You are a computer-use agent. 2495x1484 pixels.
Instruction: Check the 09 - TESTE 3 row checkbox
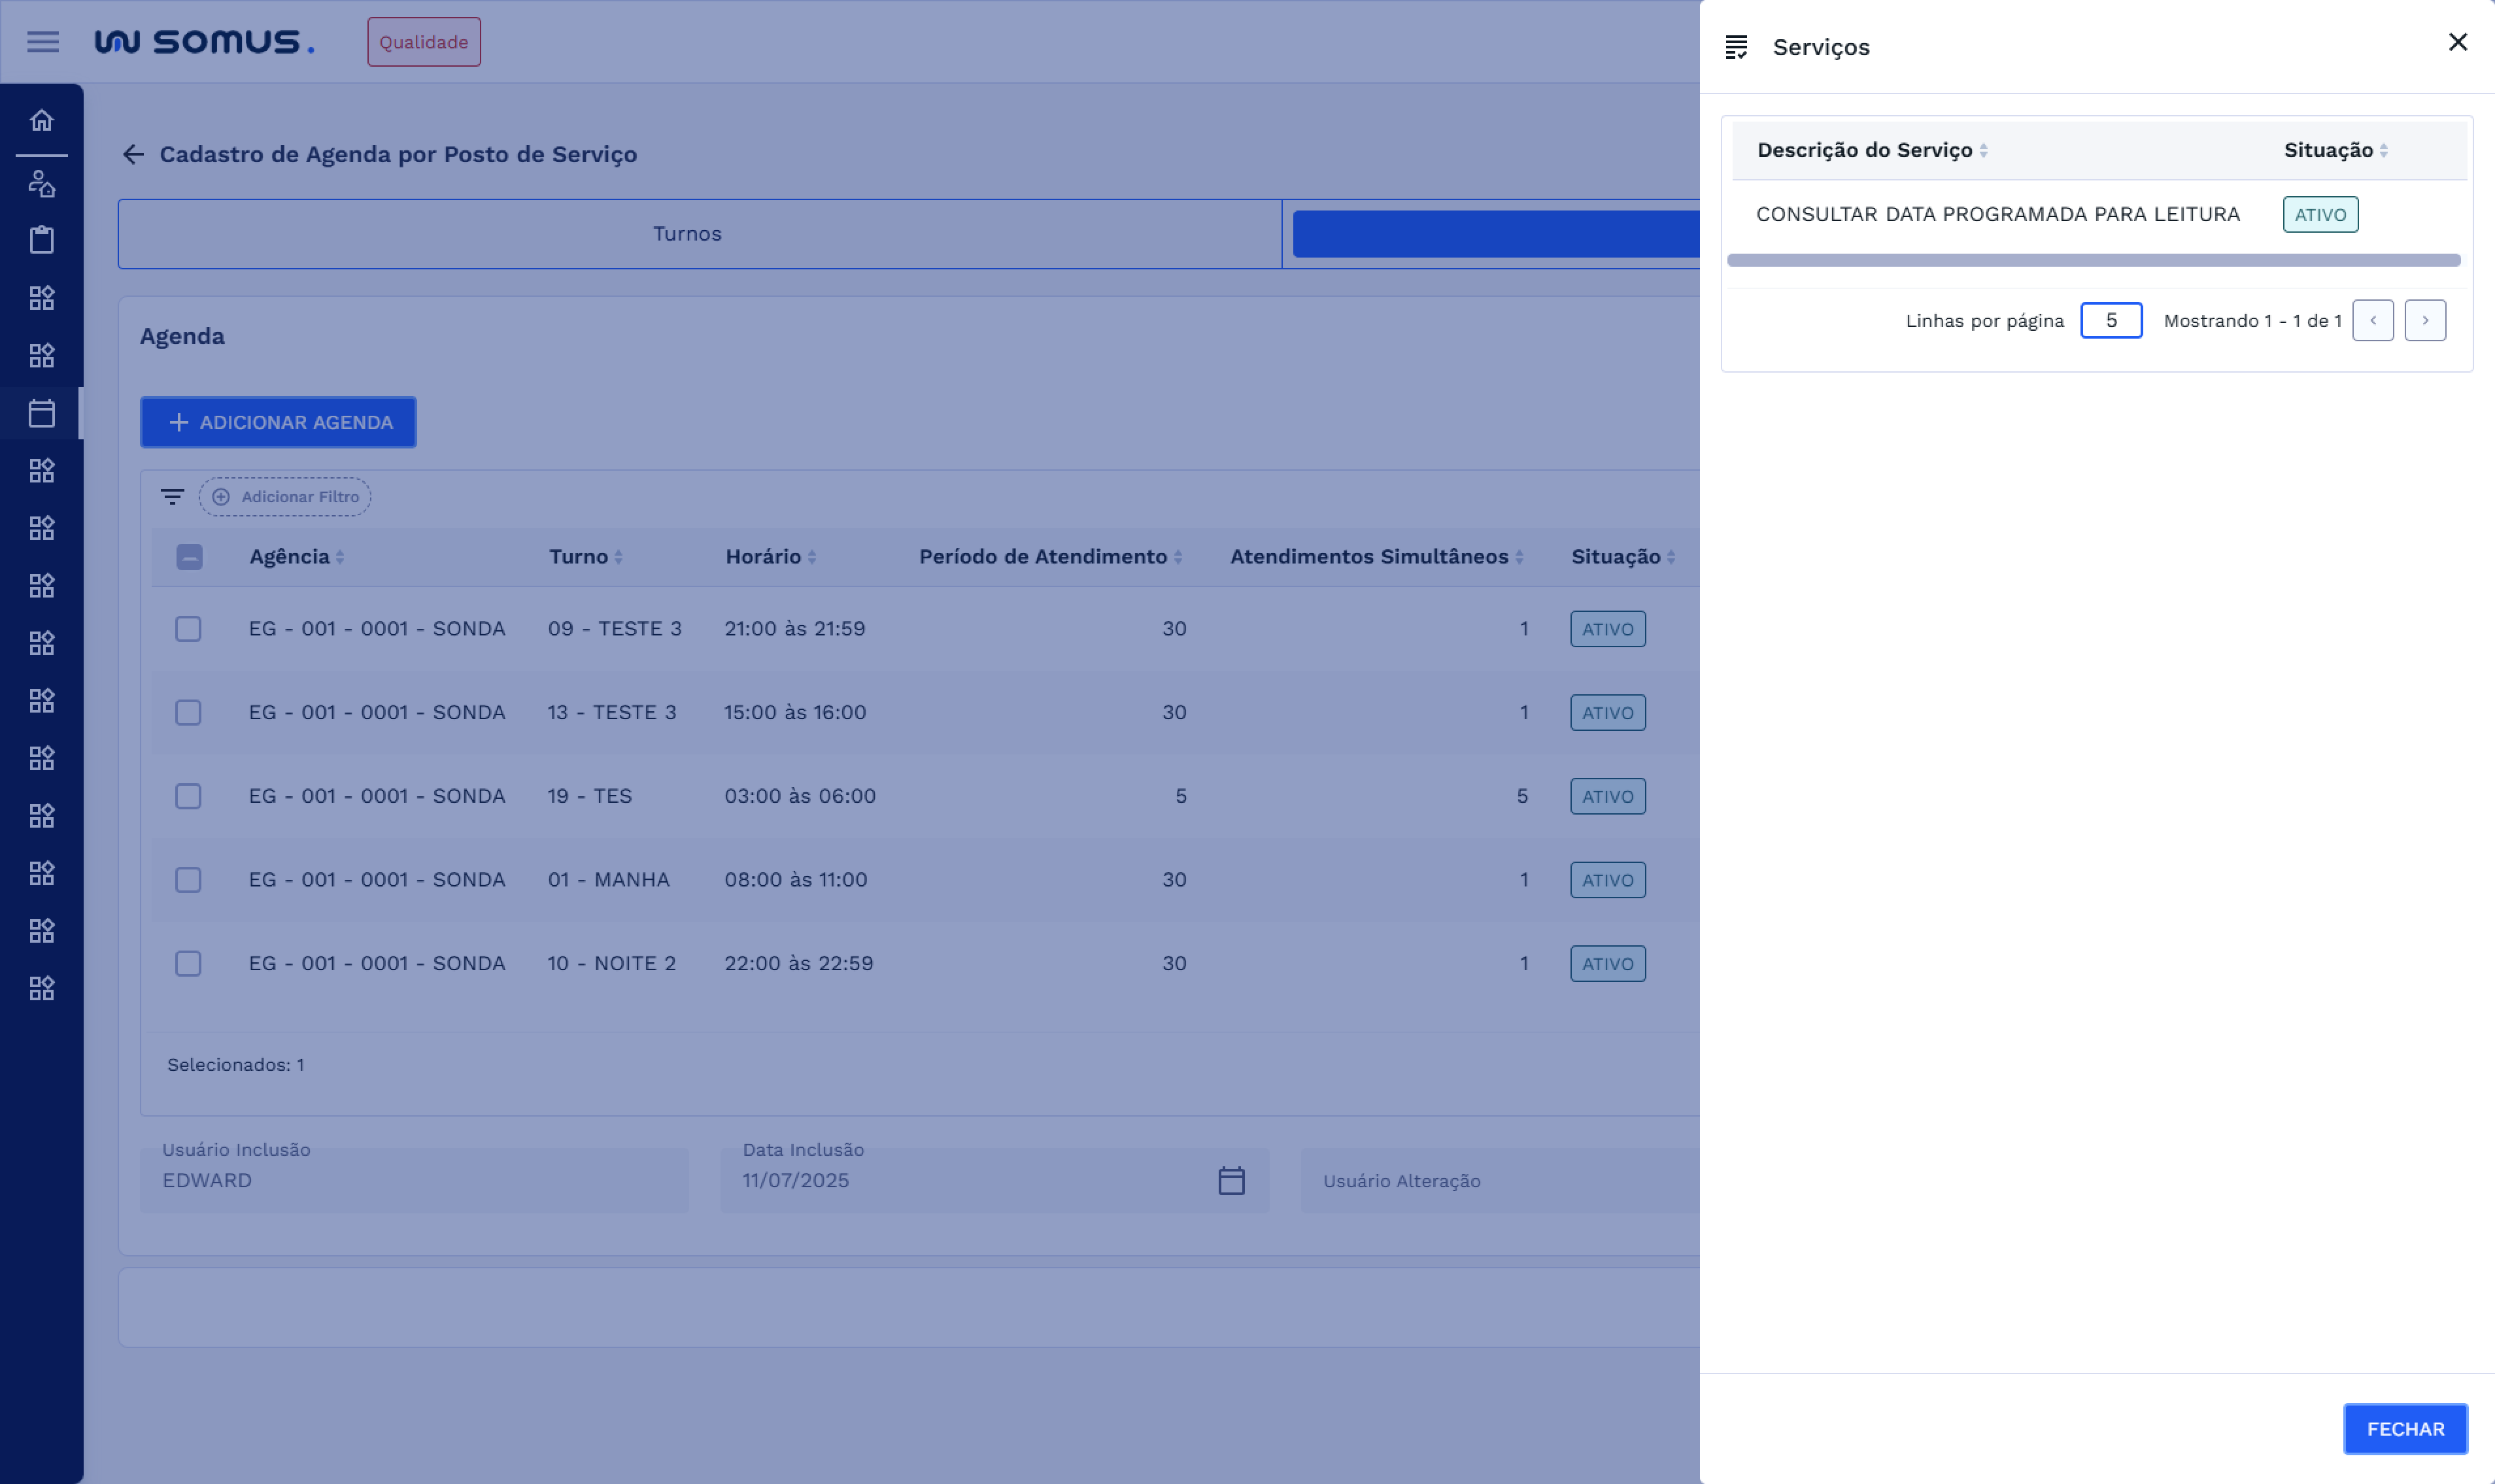pos(188,629)
